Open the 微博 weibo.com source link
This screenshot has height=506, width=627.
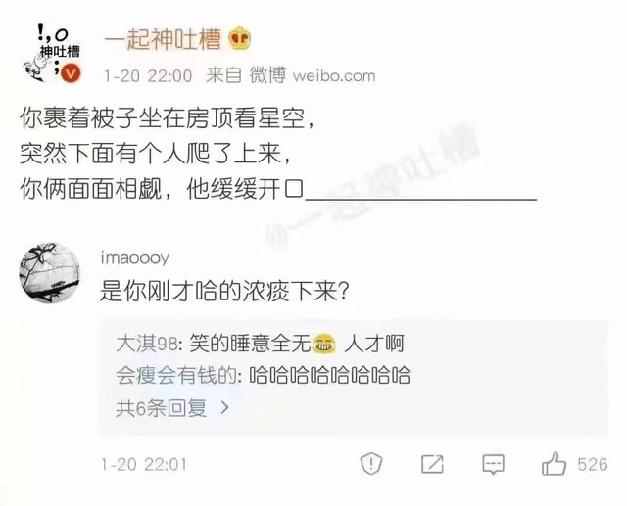313,75
